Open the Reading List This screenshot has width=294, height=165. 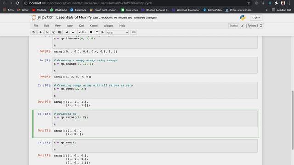click(282, 10)
